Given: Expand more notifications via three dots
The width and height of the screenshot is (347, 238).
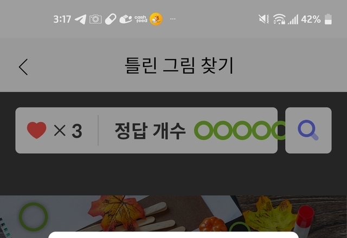Looking at the screenshot, I should (173, 19).
